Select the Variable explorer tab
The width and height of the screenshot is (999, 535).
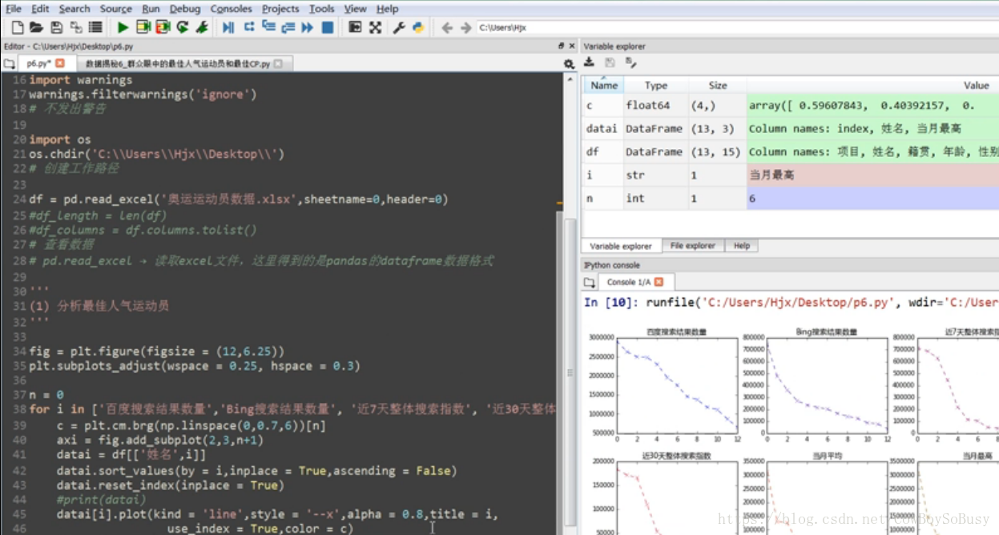coord(621,246)
